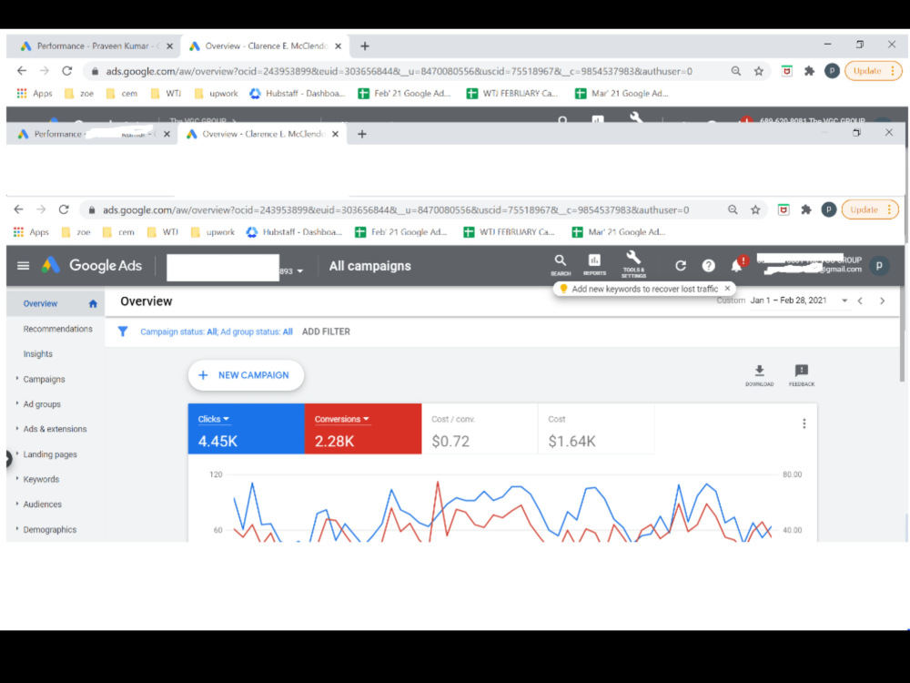Open the Help question mark icon
Image resolution: width=910 pixels, height=683 pixels.
708,265
